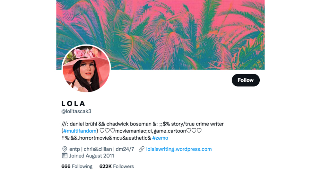321x181 pixels.
Task: Click the #multifandom hashtag
Action: 80,131
